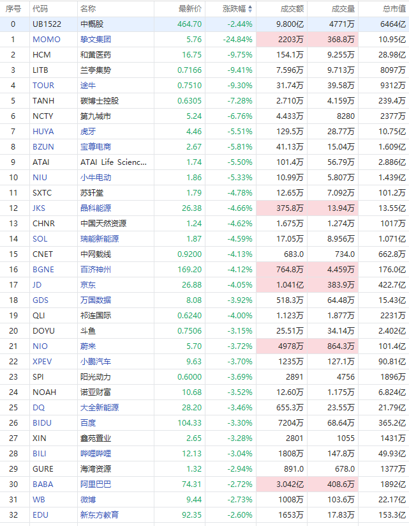Open 阿里巴巴 name link
Viewport: 409px width, 526px height.
[96, 484]
